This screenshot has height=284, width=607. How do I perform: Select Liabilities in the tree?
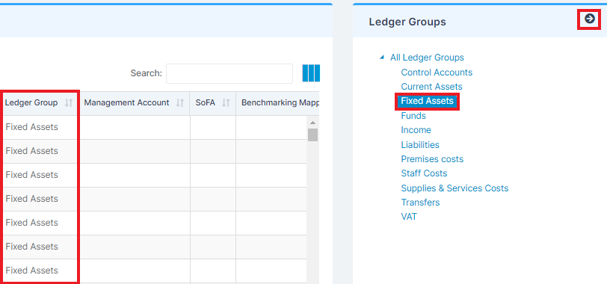pos(420,145)
